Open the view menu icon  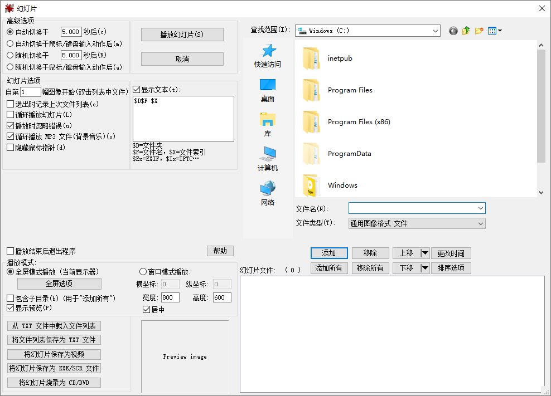(x=495, y=31)
